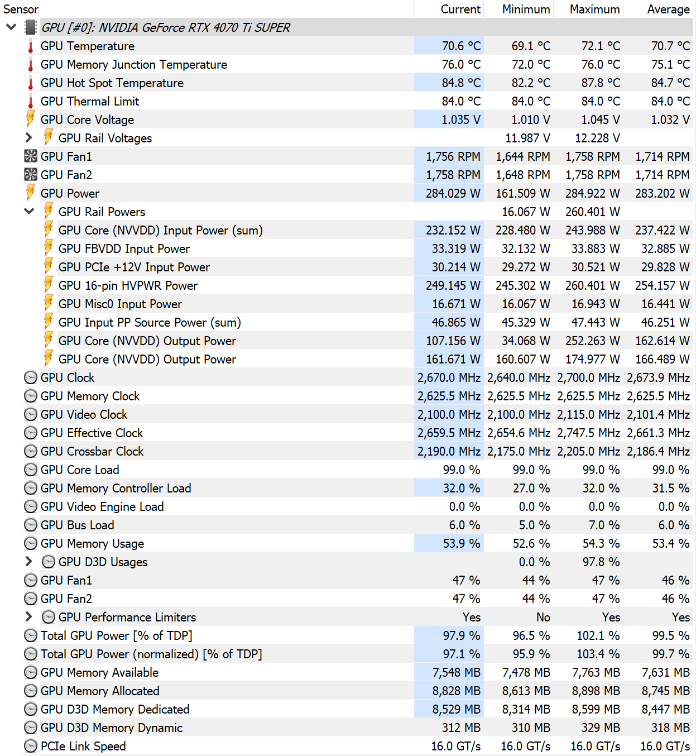Select the GPU 16-pin HVPWR Power row
Viewport: 696px width, 756px height.
pyautogui.click(x=358, y=285)
